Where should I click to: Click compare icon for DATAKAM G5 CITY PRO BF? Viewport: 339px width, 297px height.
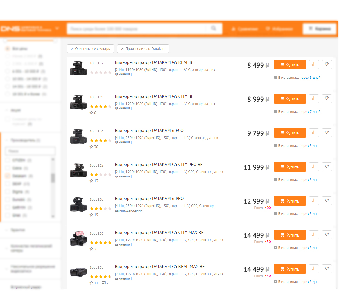314,166
